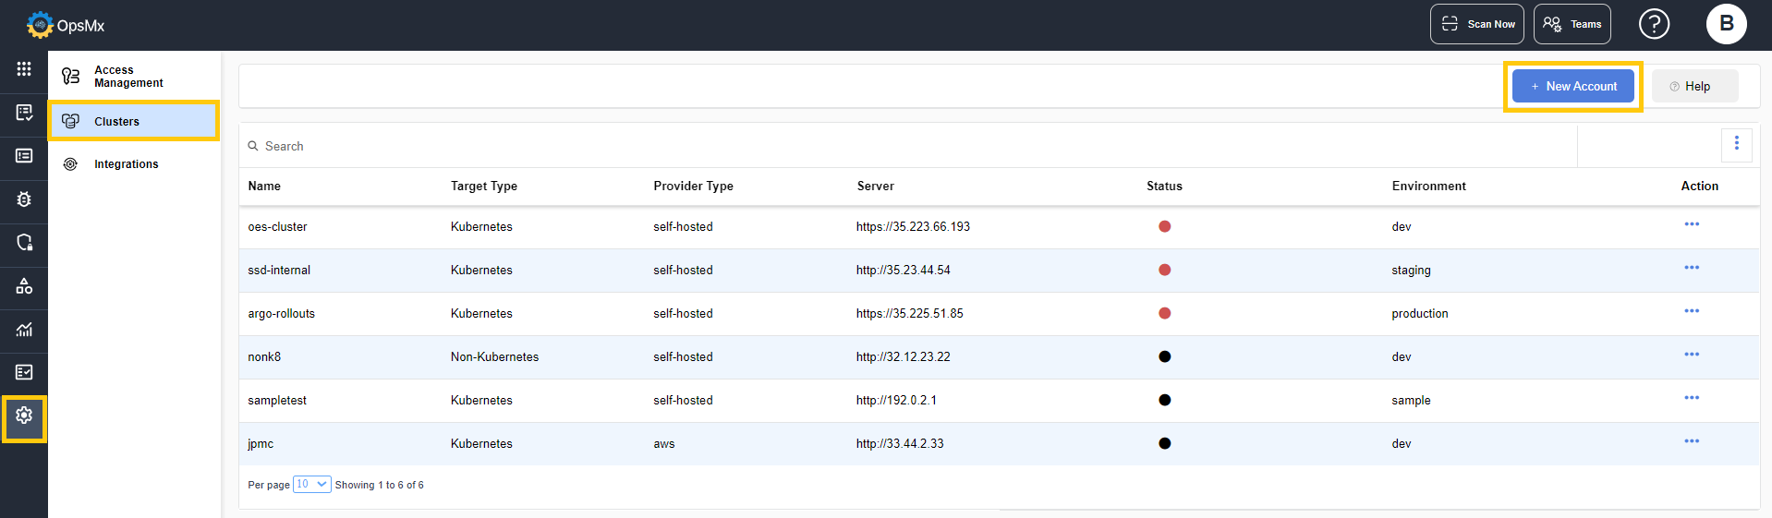Open the shield lock security icon

coord(24,243)
